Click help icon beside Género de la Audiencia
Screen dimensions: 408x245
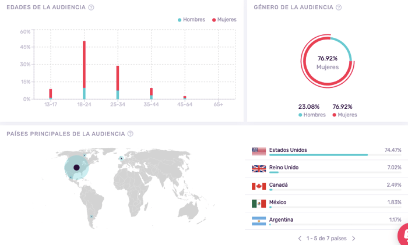coord(339,8)
